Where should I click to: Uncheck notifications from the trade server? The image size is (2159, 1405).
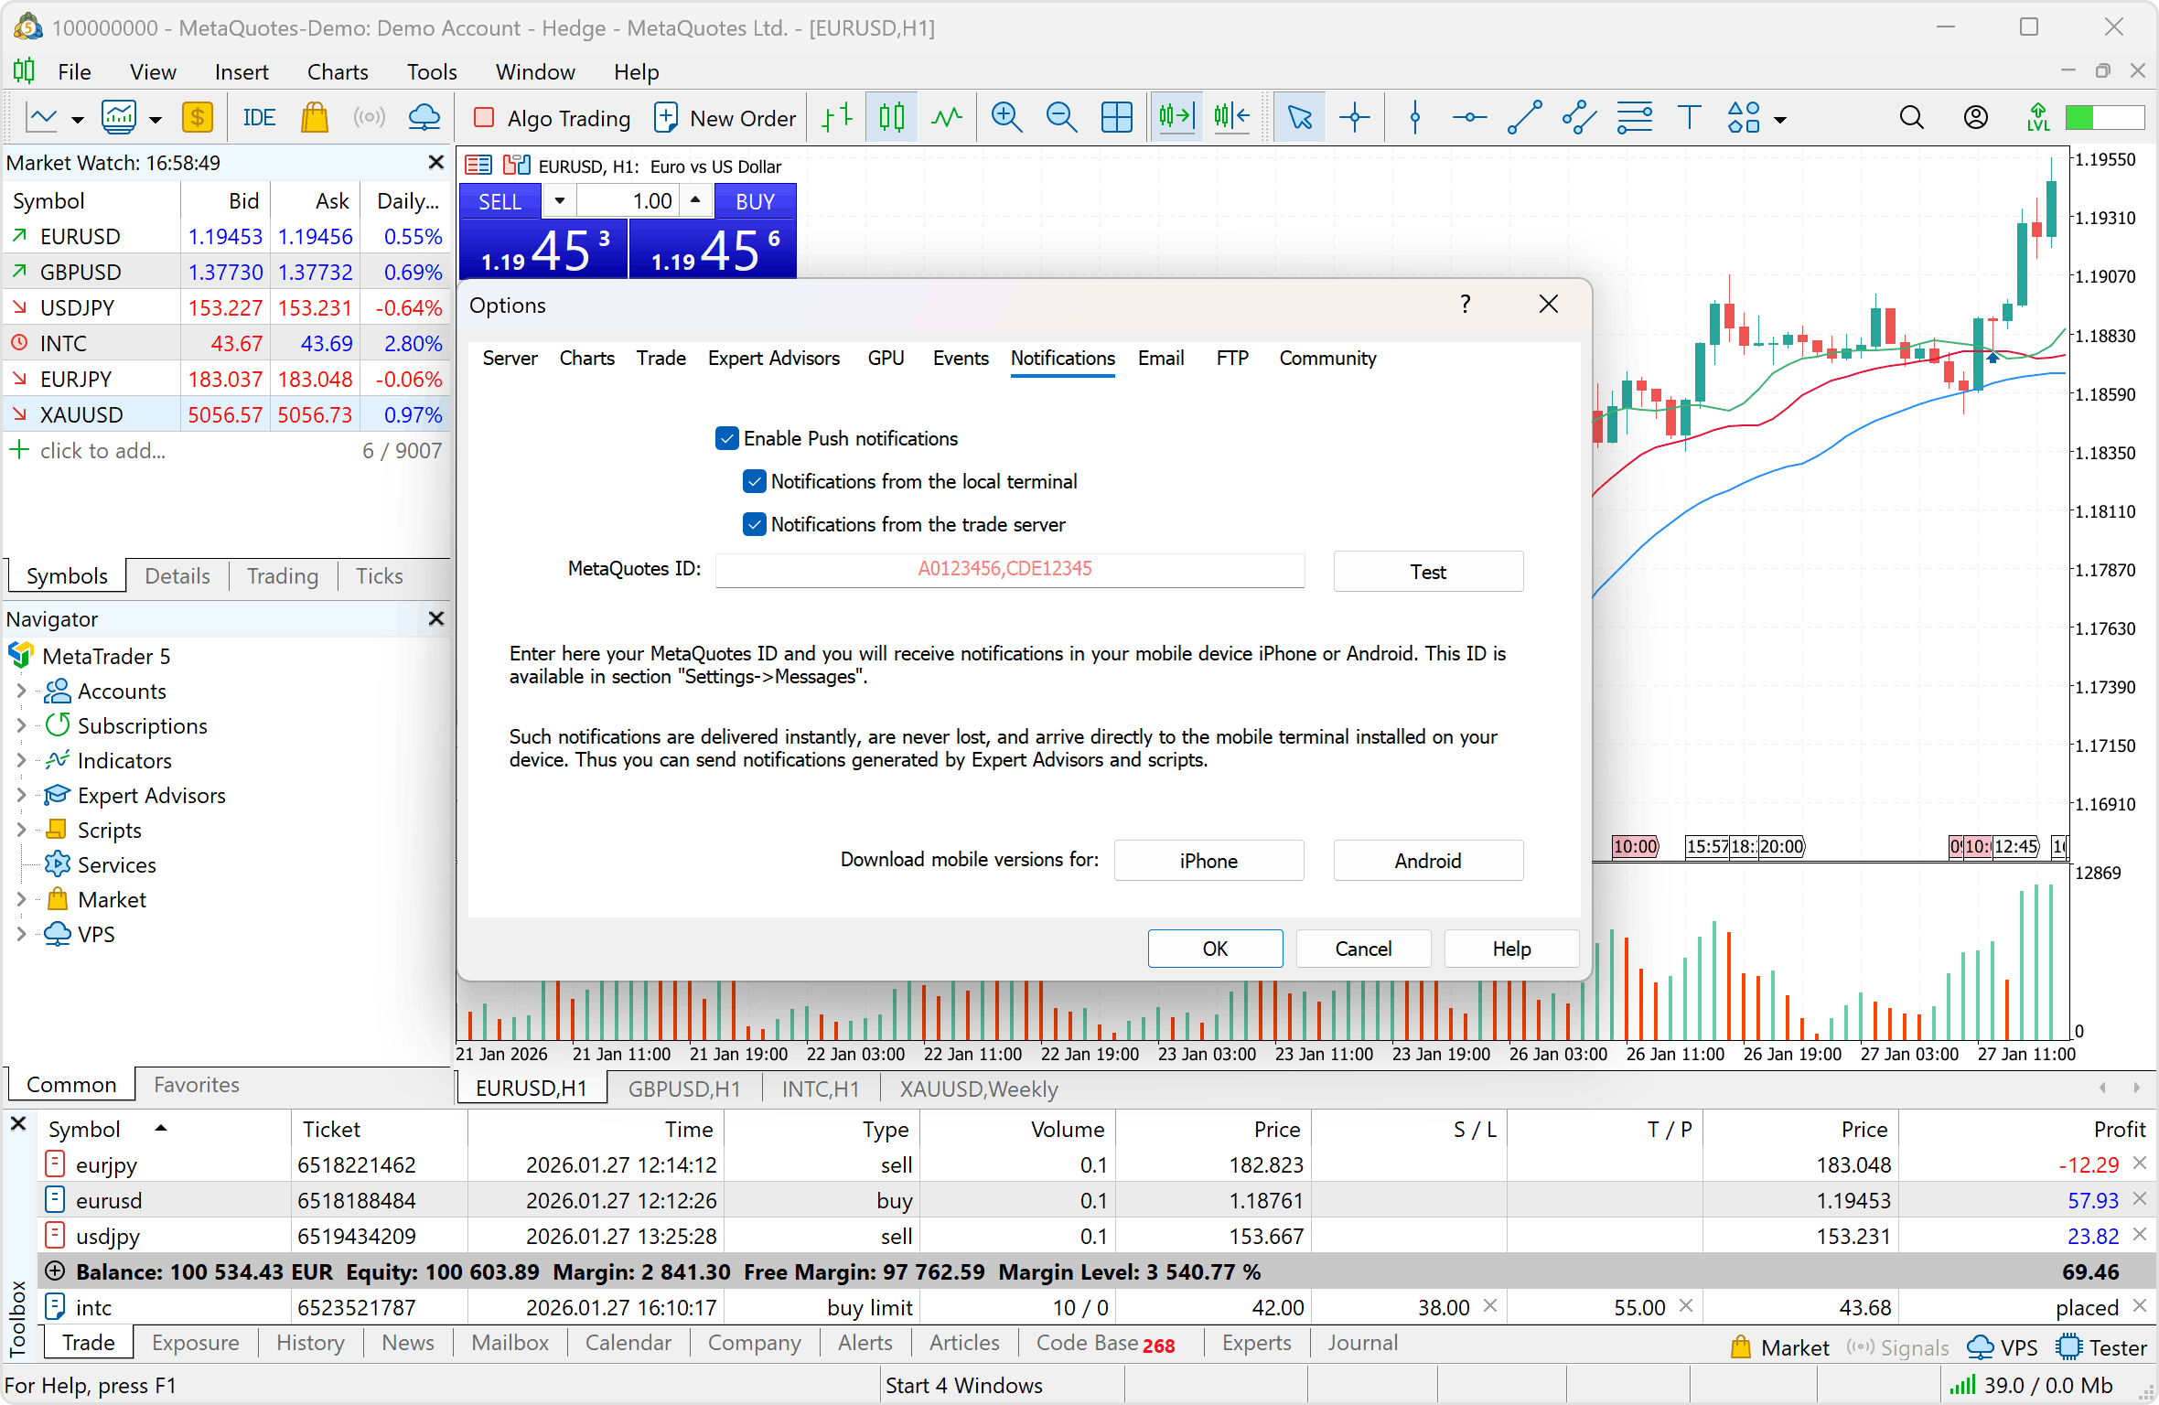point(754,524)
